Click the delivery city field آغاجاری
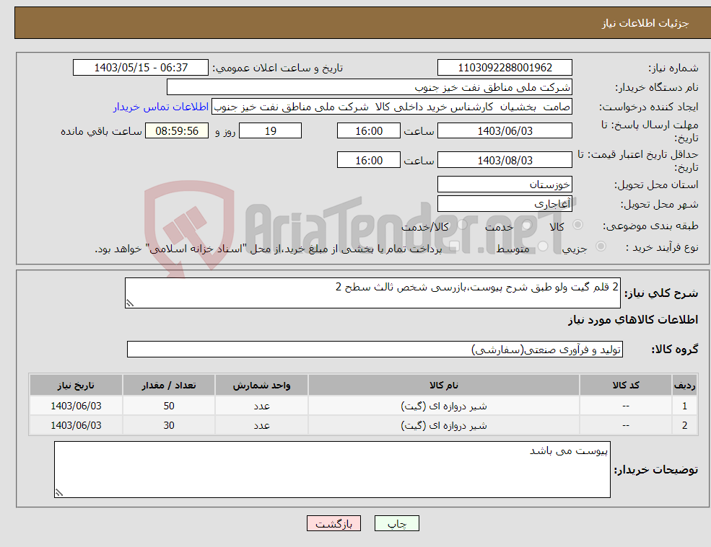 click(505, 204)
